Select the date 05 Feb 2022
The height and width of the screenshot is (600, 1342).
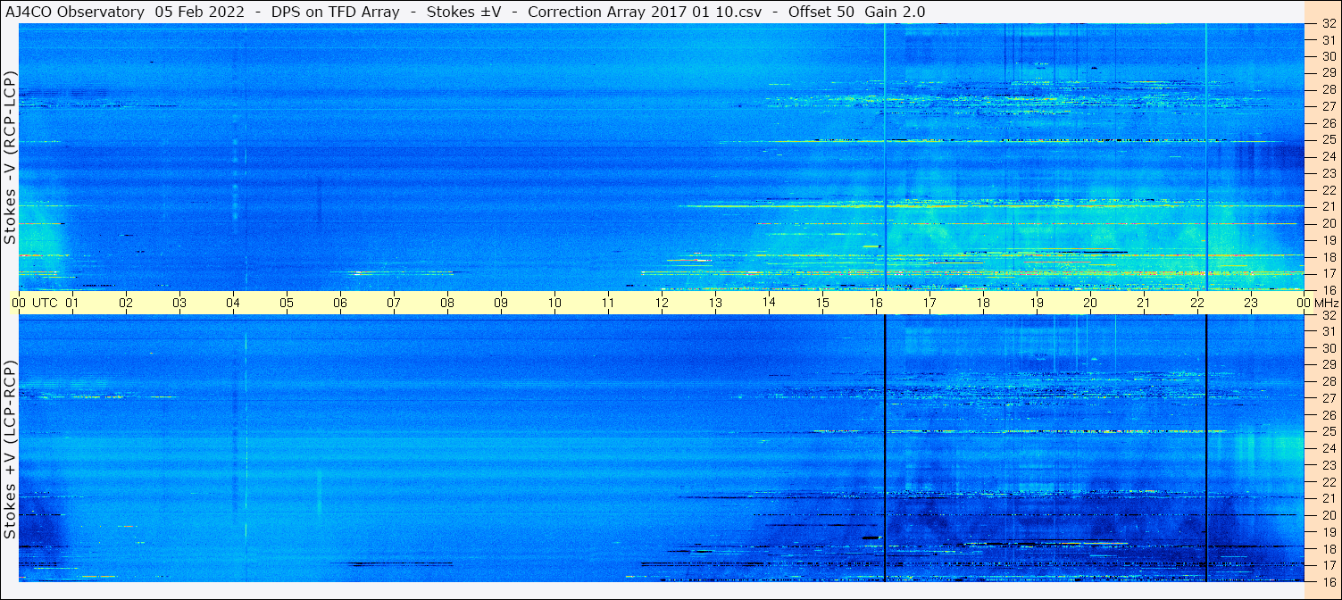pos(199,12)
